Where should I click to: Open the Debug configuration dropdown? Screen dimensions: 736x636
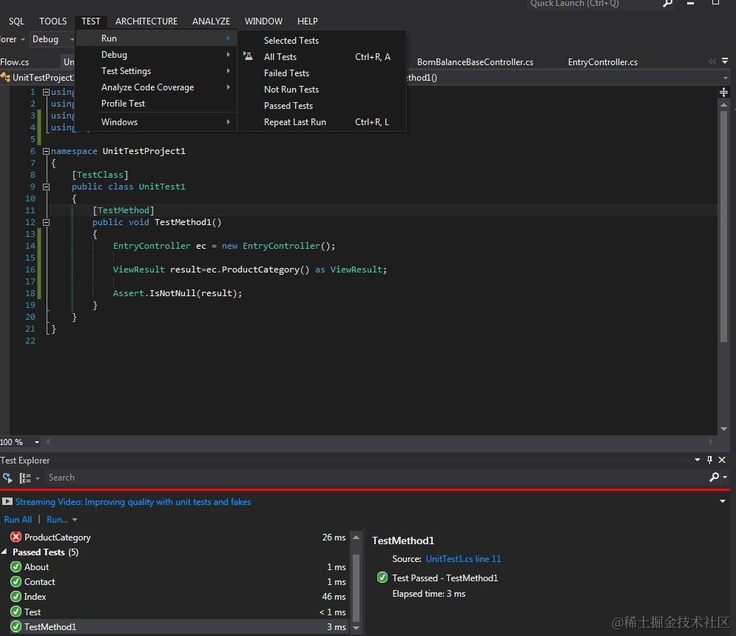[x=52, y=39]
